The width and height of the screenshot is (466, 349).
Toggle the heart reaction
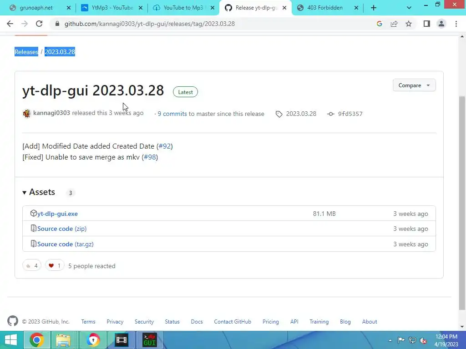pyautogui.click(x=55, y=265)
